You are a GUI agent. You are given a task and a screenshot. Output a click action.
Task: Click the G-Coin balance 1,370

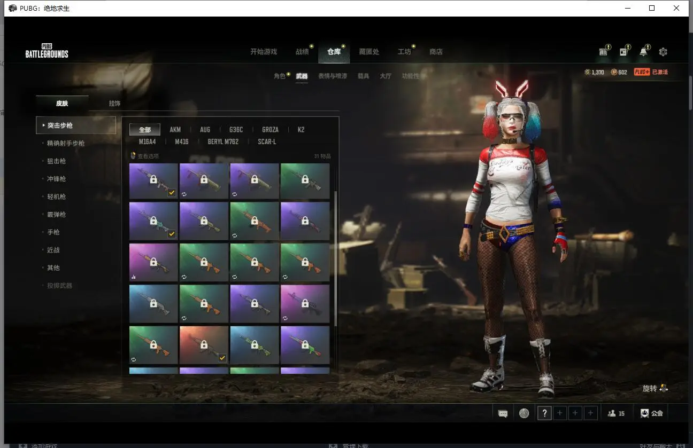(595, 72)
